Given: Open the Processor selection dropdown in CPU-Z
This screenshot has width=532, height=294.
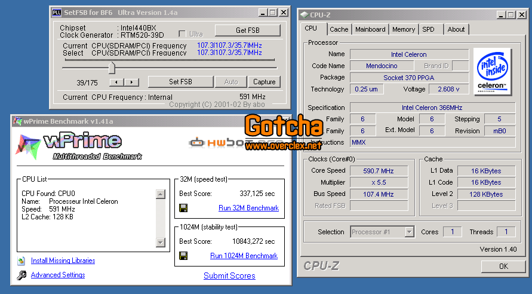Looking at the screenshot, I should coord(410,232).
